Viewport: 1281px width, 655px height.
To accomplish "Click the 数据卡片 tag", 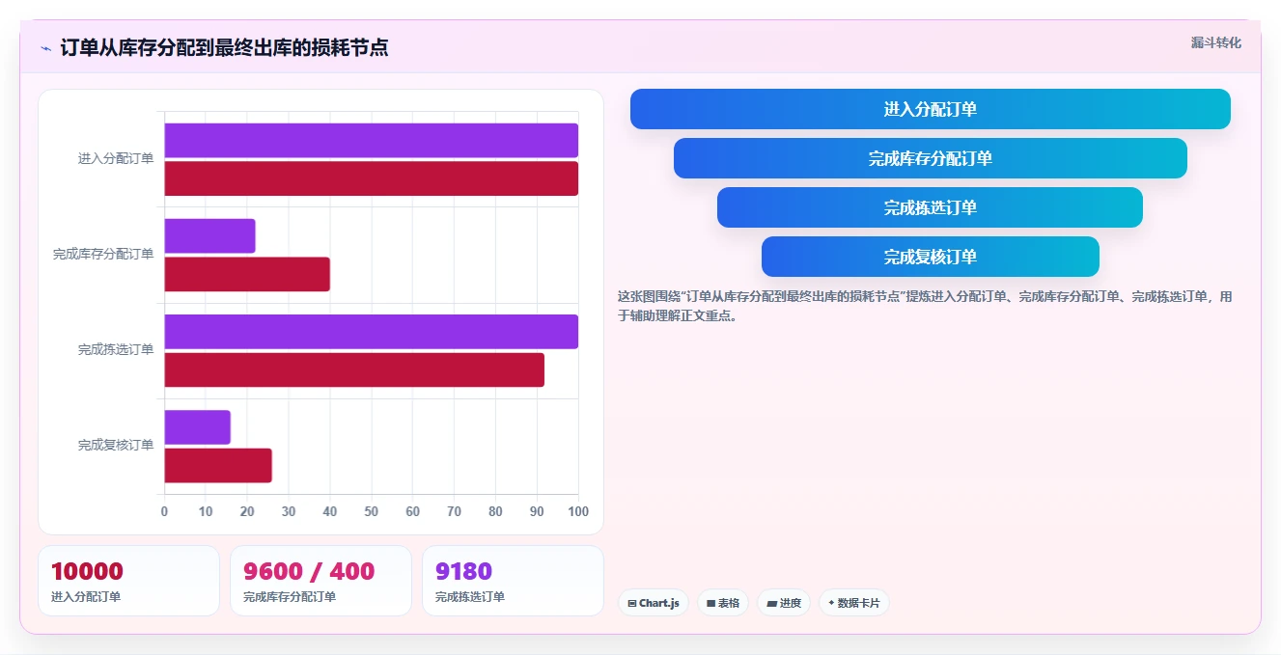I will (x=854, y=603).
